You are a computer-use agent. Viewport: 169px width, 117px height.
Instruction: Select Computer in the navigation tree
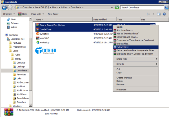tap(12, 35)
